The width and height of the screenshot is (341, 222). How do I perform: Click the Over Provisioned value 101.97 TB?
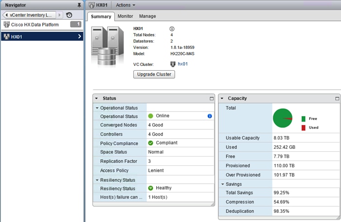point(284,175)
